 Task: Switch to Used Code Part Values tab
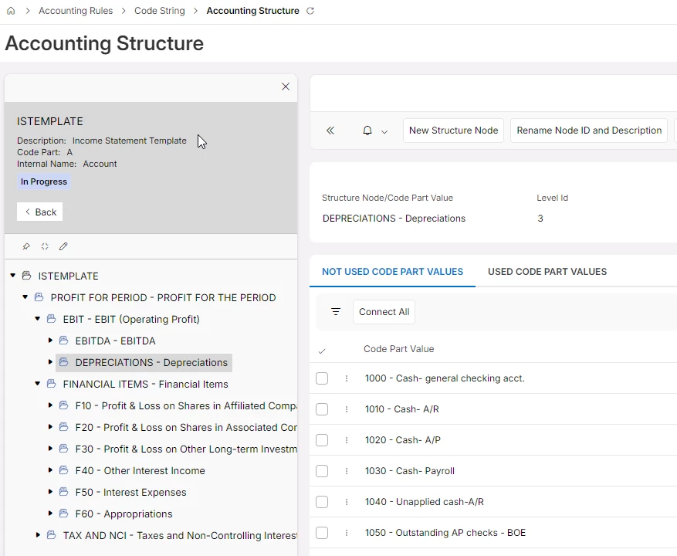(547, 272)
